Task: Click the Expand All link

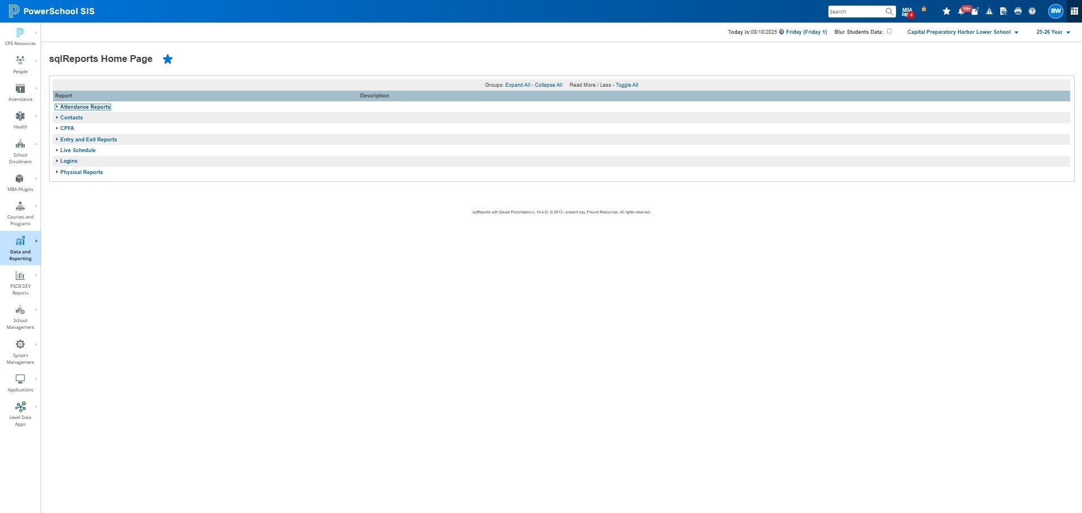Action: pos(517,85)
